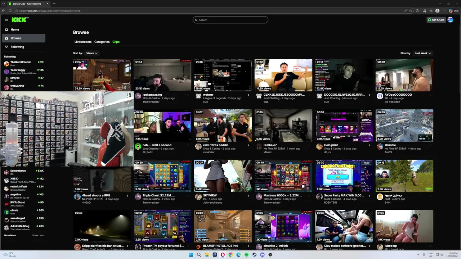This screenshot has width=461, height=259.
Task: Open the Kick sidebar hamburger menu
Action: point(6,20)
